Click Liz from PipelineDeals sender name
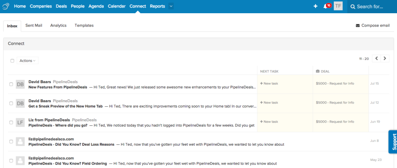 (x=49, y=120)
